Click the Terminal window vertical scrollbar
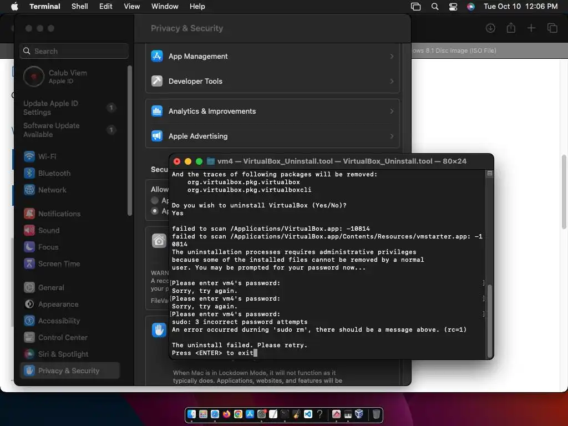Image resolution: width=568 pixels, height=426 pixels. [490, 321]
